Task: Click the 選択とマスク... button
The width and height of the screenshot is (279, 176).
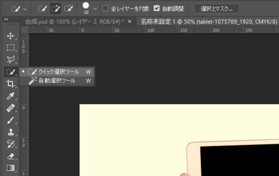Action: point(217,8)
